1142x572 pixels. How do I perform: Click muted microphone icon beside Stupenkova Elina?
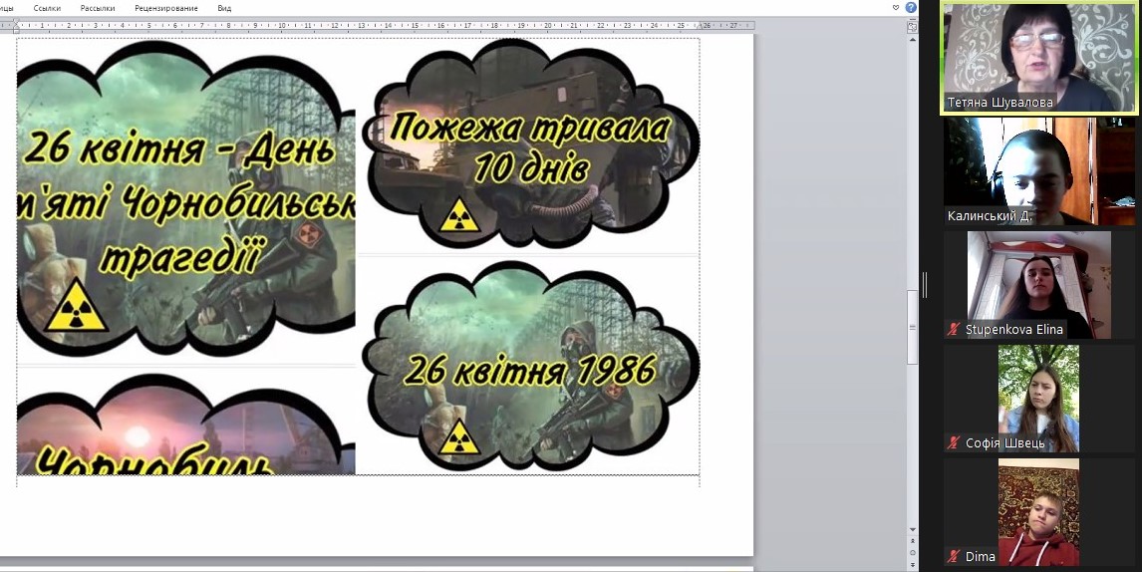click(x=954, y=330)
